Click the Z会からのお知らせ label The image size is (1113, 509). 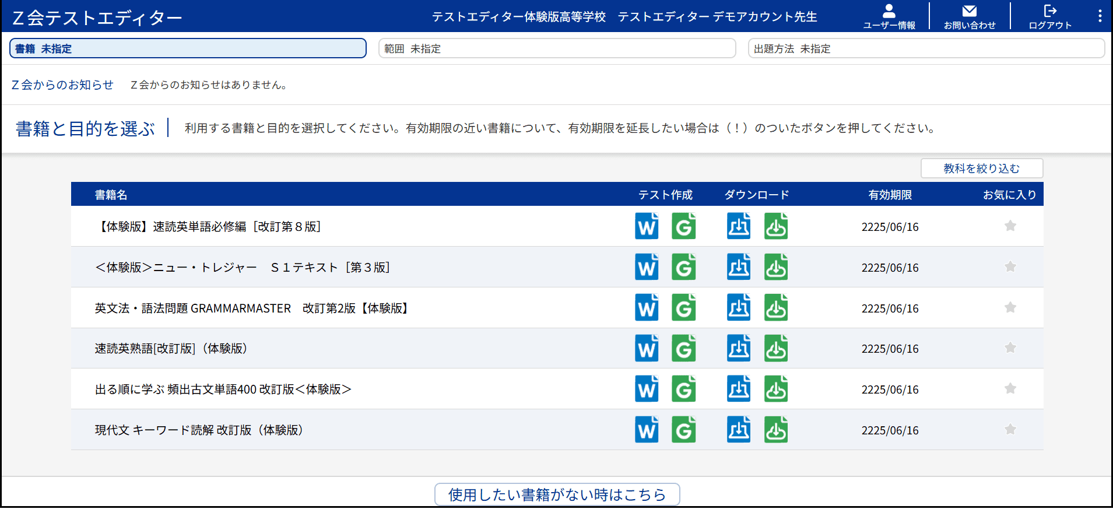click(62, 85)
